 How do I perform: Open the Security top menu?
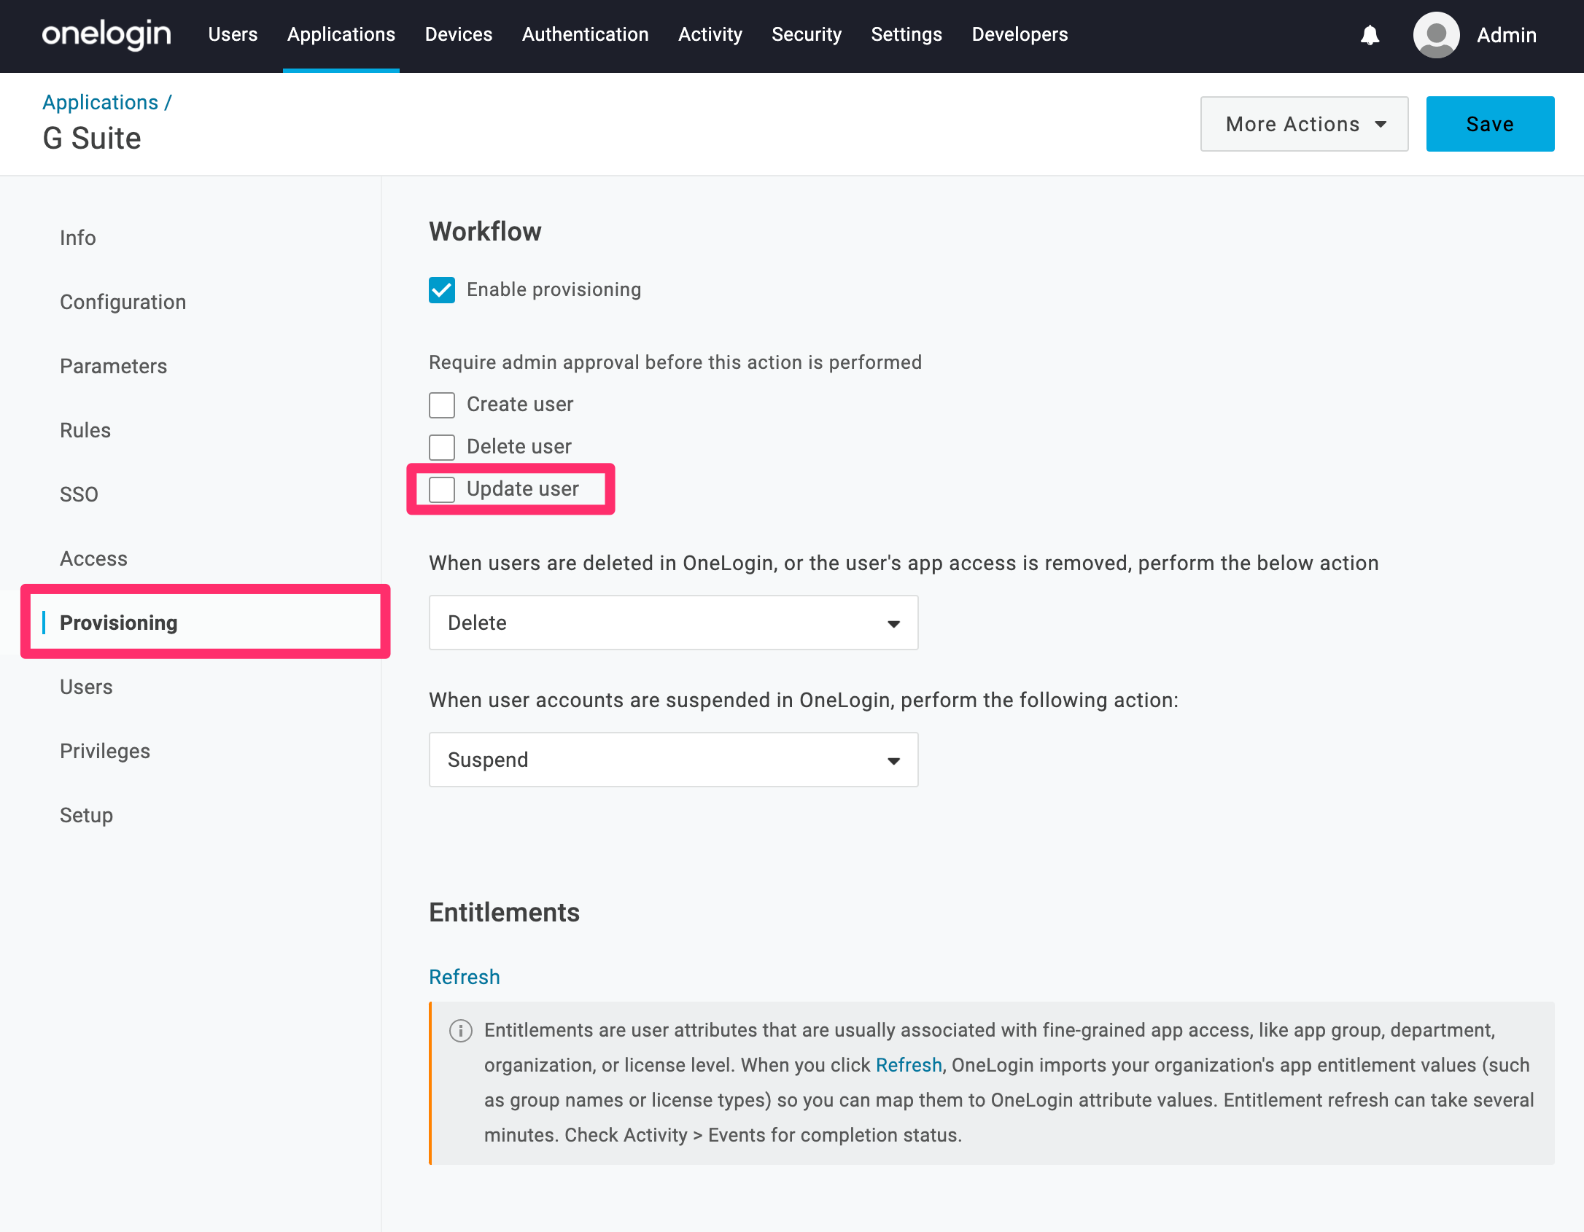point(807,34)
